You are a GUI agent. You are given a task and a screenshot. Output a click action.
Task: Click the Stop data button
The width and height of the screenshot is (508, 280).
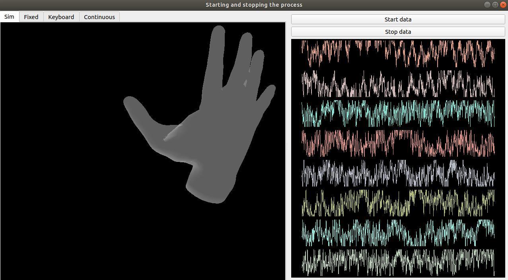pyautogui.click(x=398, y=32)
